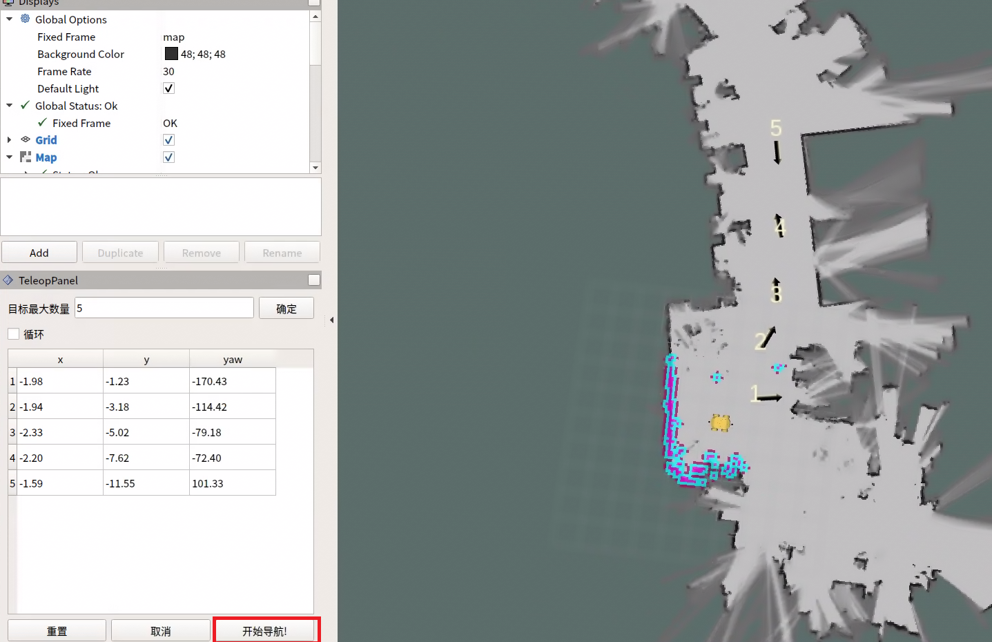Click the yaw column header
This screenshot has width=992, height=642.
coord(233,360)
